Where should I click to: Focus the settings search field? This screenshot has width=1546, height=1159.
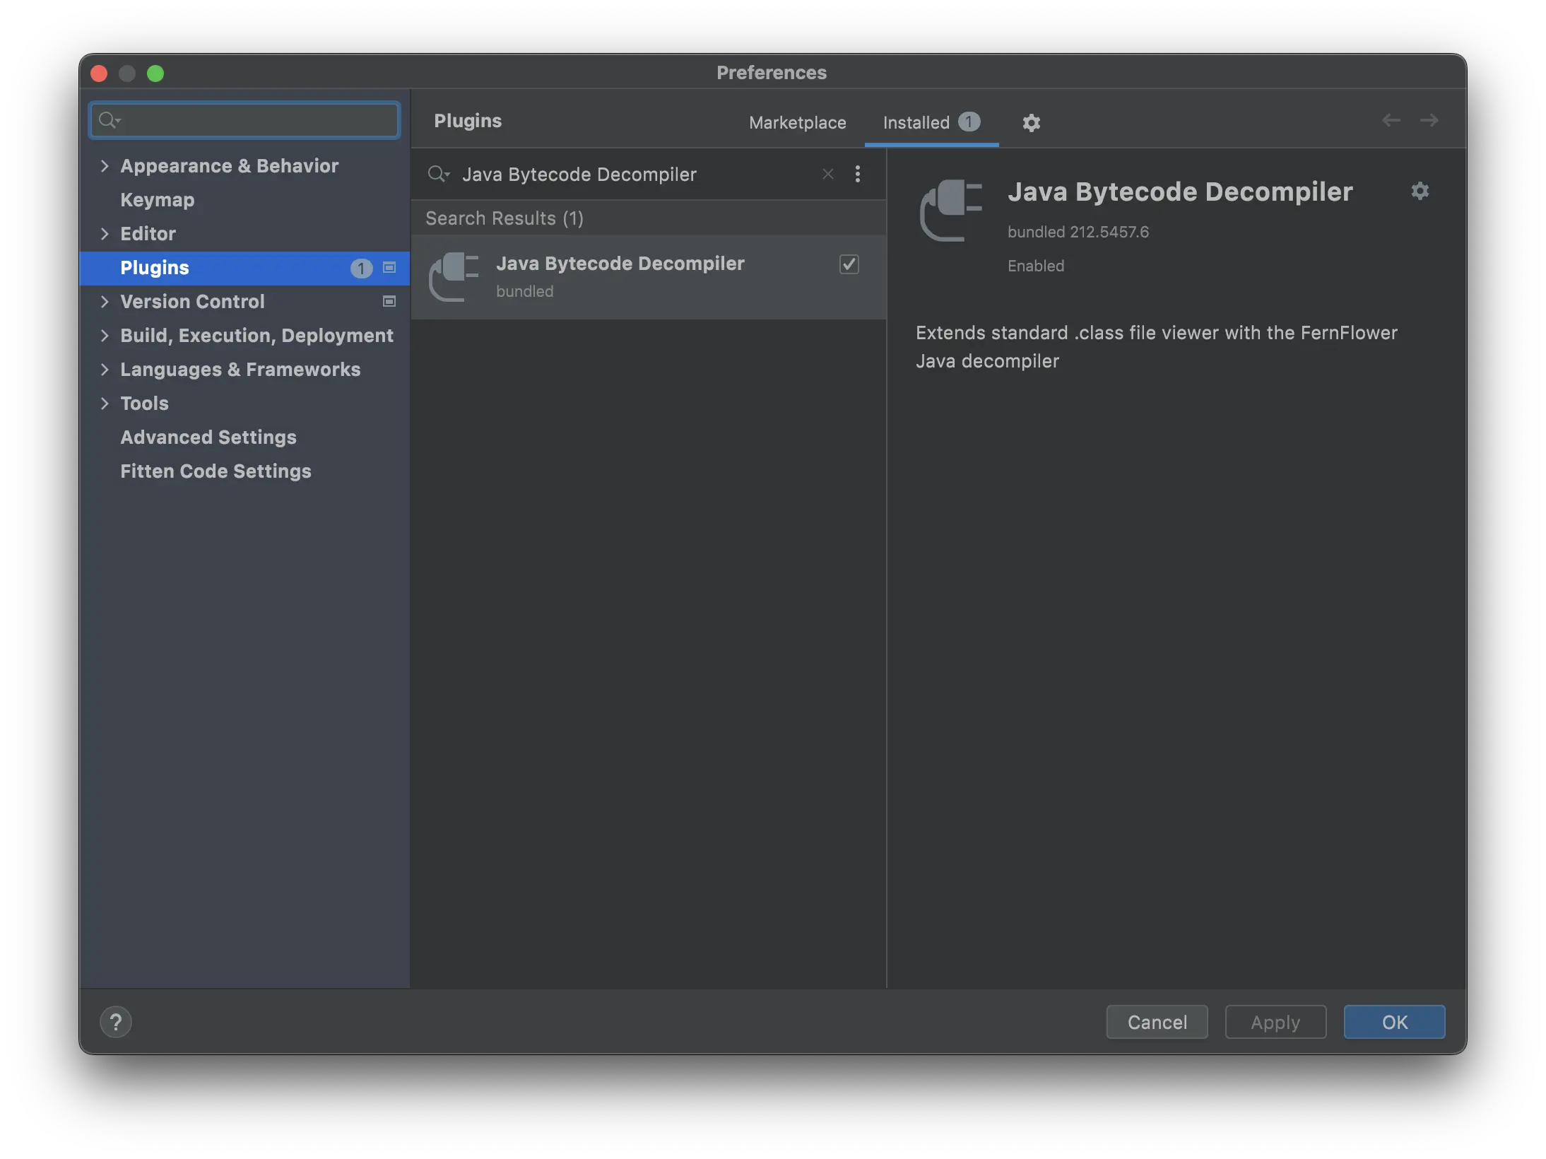click(254, 120)
